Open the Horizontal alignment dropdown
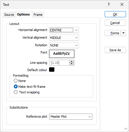Viewport: 129px width, 132px height. (64, 30)
